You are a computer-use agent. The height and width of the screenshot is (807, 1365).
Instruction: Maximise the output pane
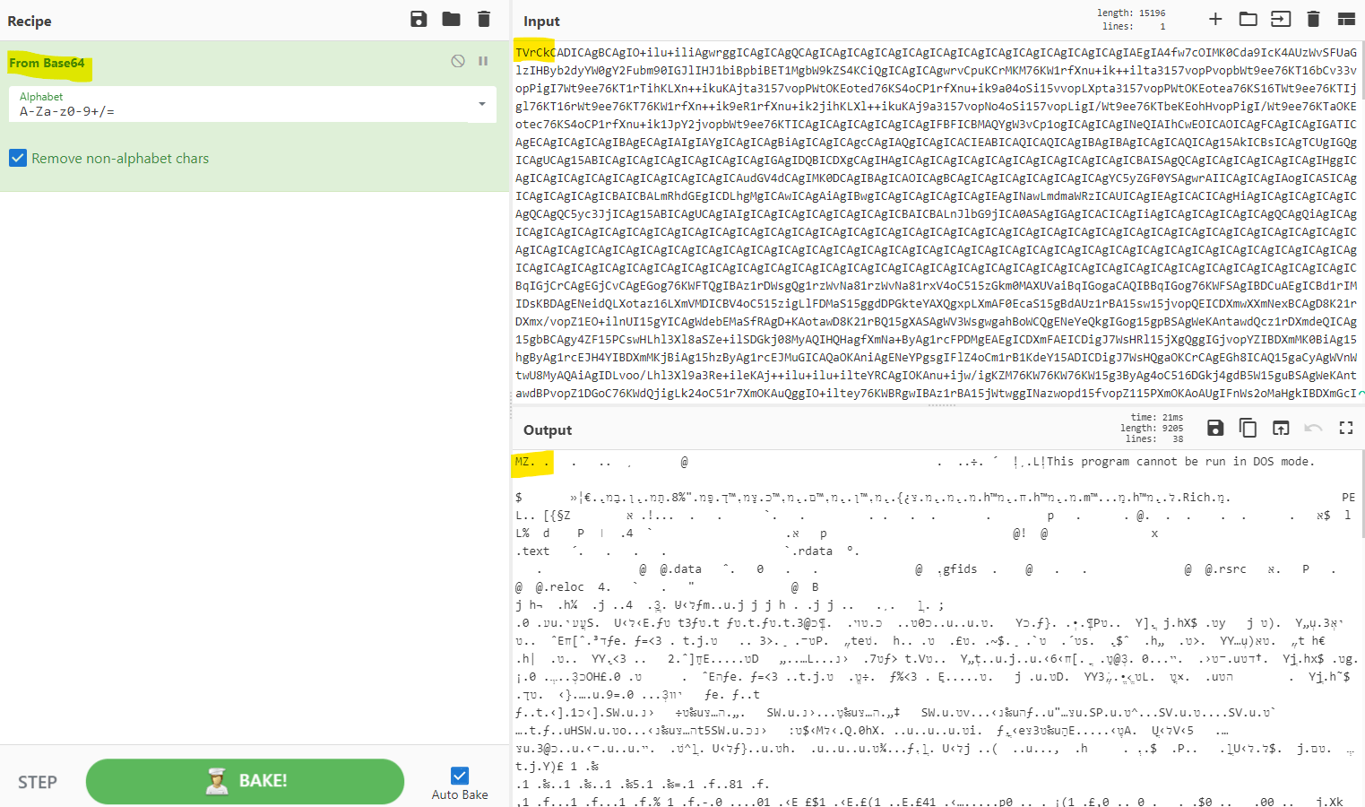1346,428
